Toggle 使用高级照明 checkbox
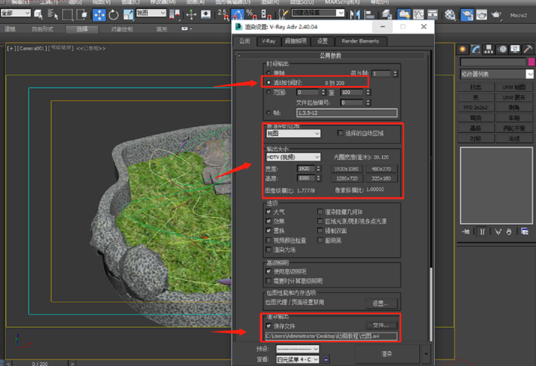The image size is (536, 366). [x=268, y=271]
